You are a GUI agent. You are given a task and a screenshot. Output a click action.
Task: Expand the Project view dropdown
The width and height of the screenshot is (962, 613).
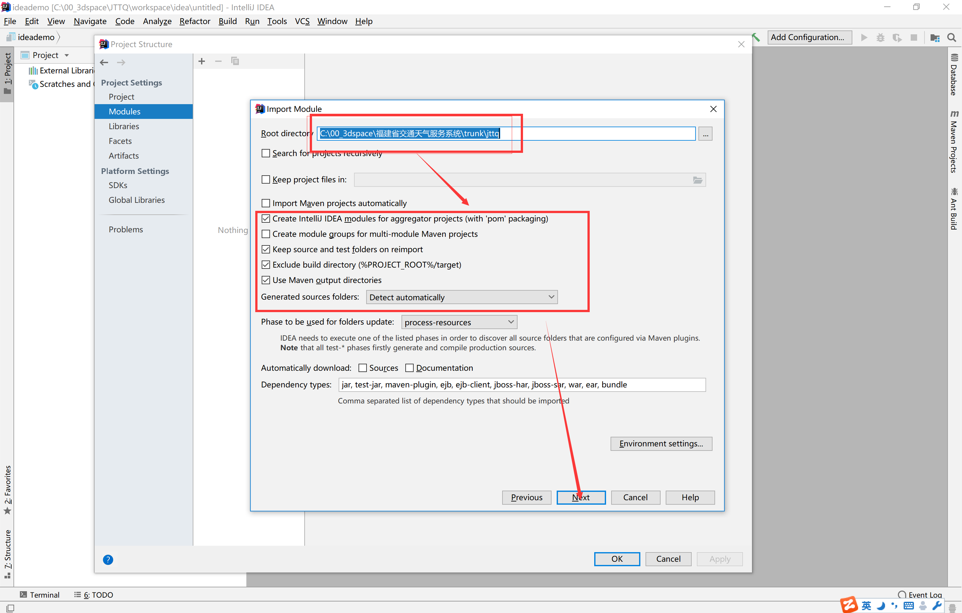coord(67,55)
